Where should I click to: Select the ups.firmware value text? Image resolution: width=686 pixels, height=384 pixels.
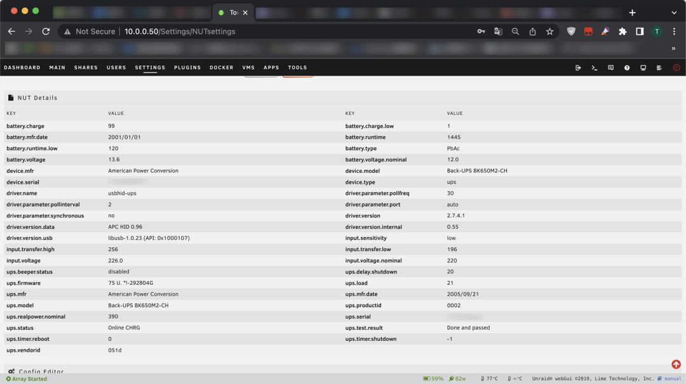click(x=131, y=283)
